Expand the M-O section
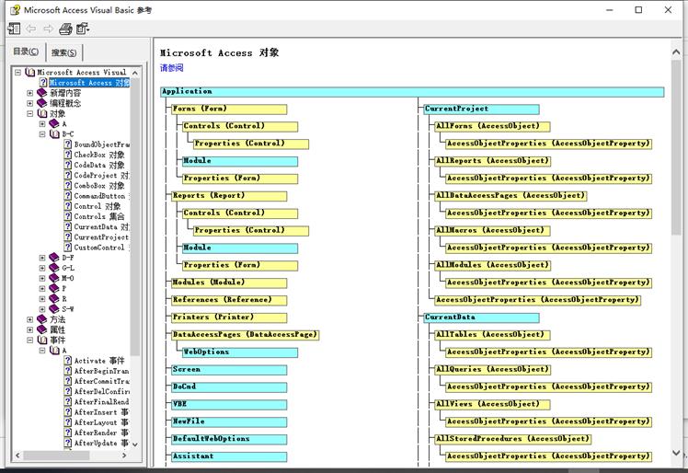688x473 pixels. (42, 278)
